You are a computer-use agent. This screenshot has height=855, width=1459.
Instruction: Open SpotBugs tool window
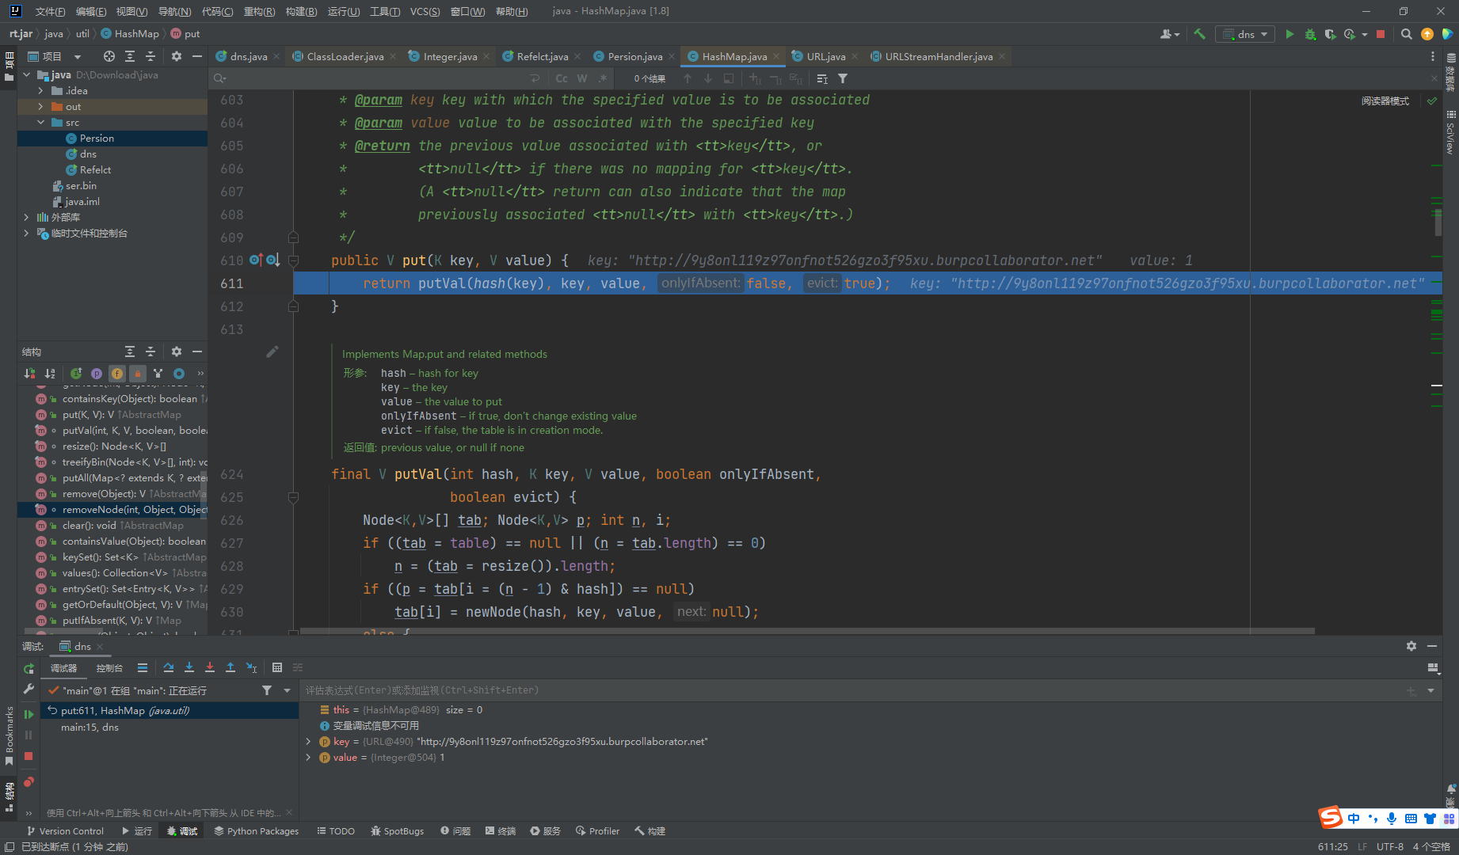pyautogui.click(x=397, y=831)
